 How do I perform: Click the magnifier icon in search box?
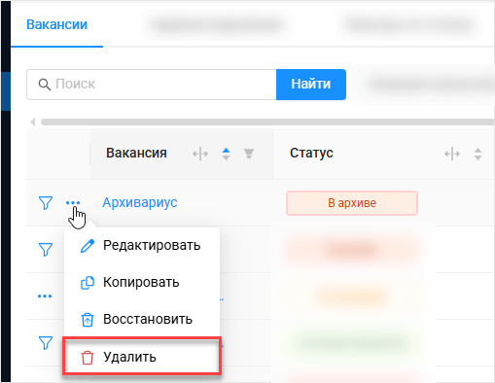[45, 85]
